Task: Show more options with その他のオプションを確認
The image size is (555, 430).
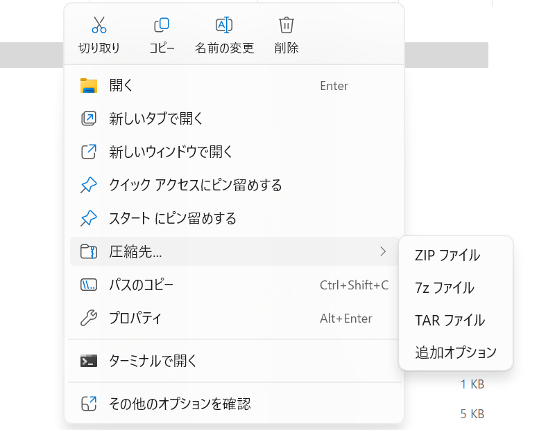Action: pyautogui.click(x=180, y=404)
